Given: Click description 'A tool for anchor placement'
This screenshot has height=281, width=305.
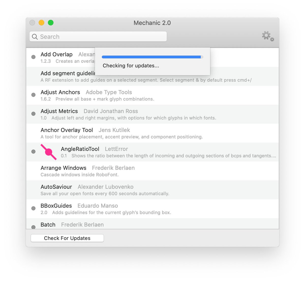Looking at the screenshot, I should click(122, 137).
